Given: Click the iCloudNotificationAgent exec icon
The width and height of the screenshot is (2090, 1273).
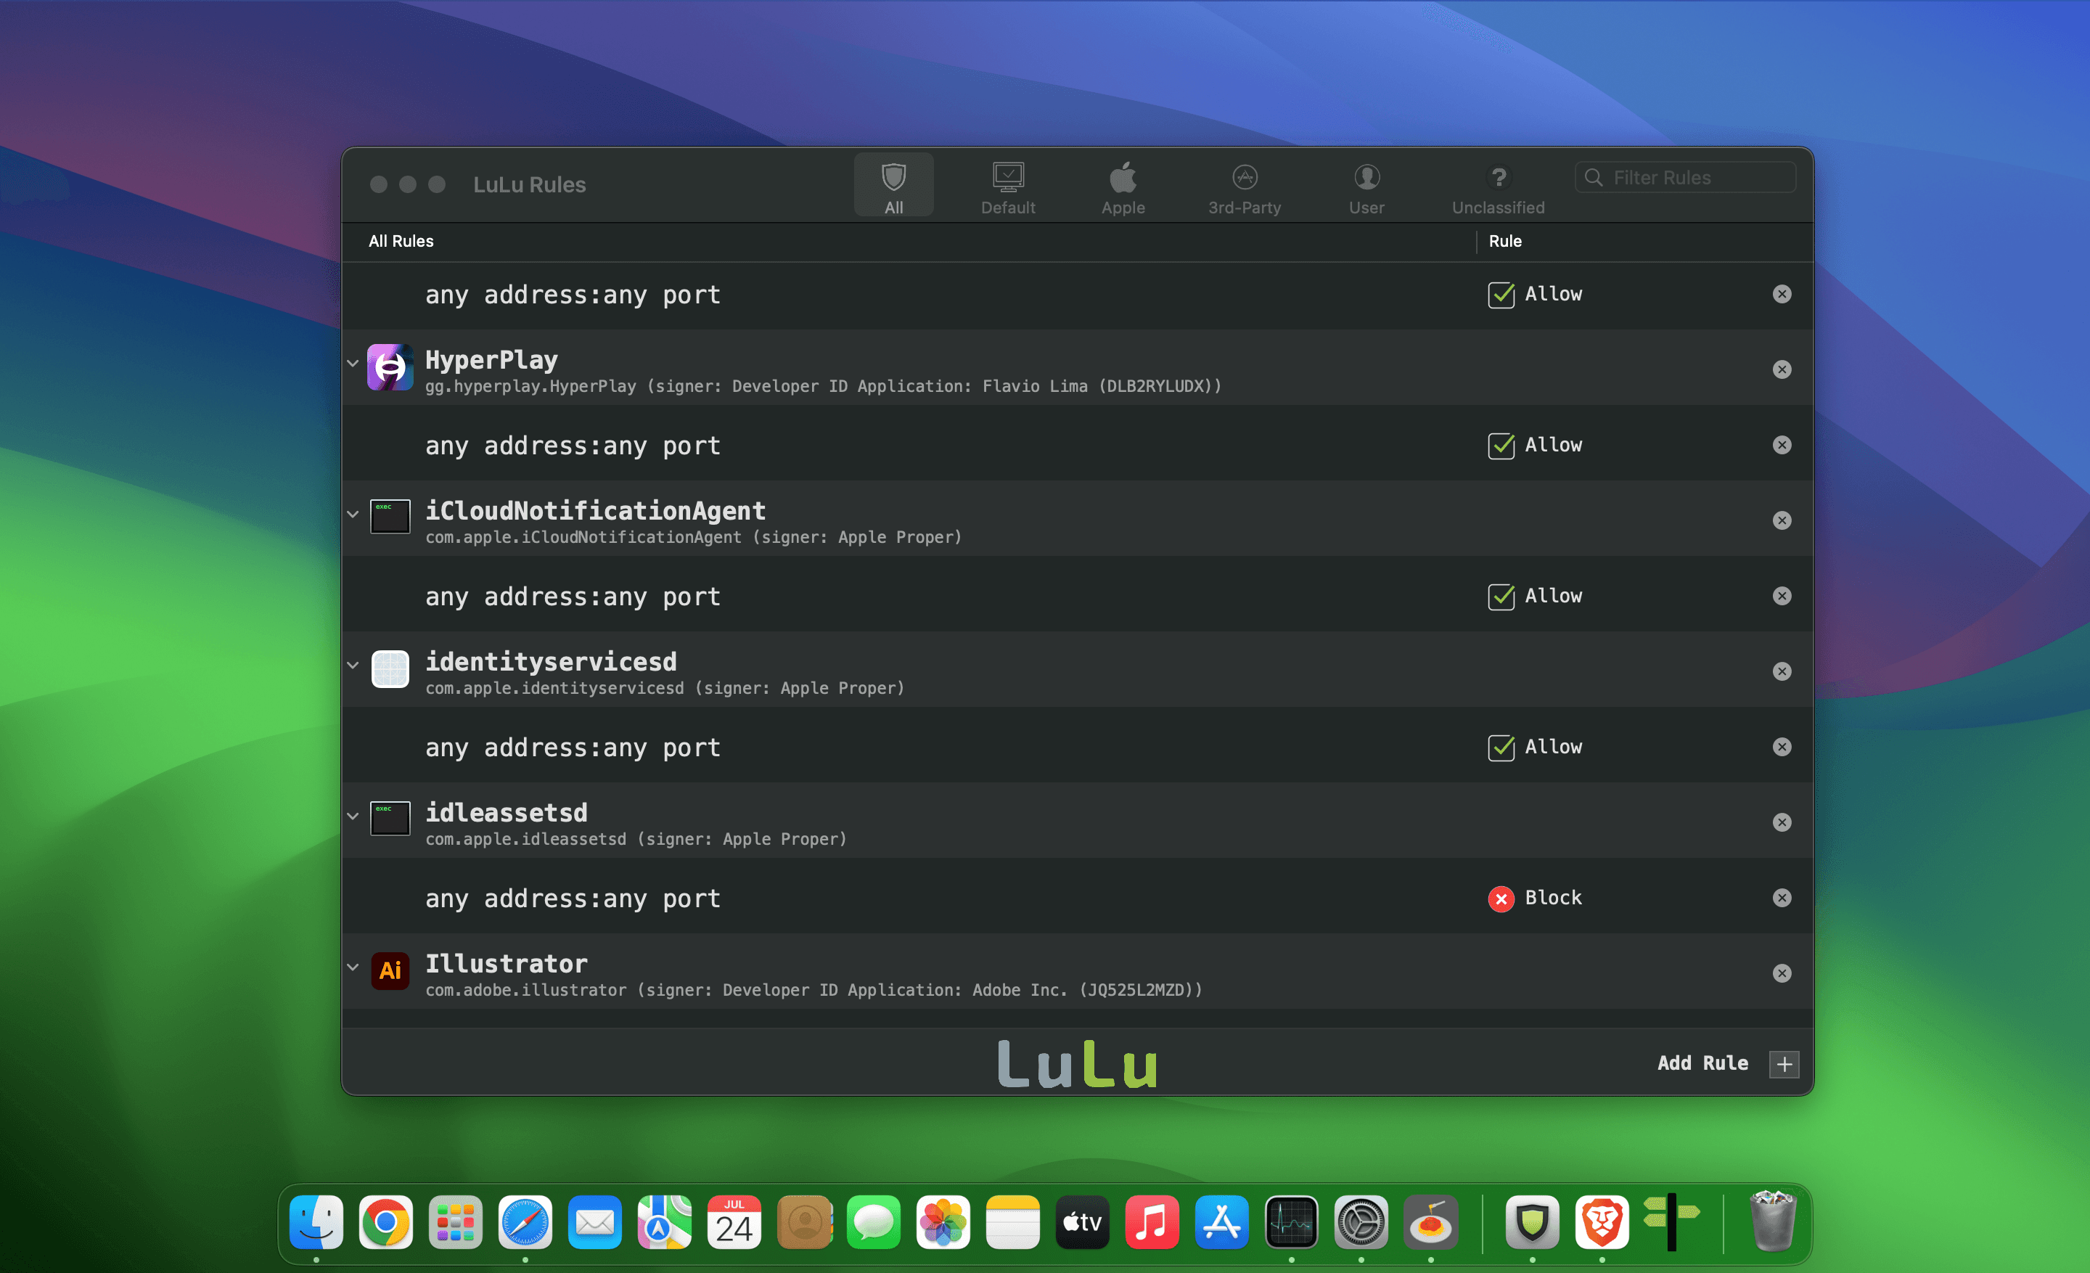Looking at the screenshot, I should click(389, 517).
